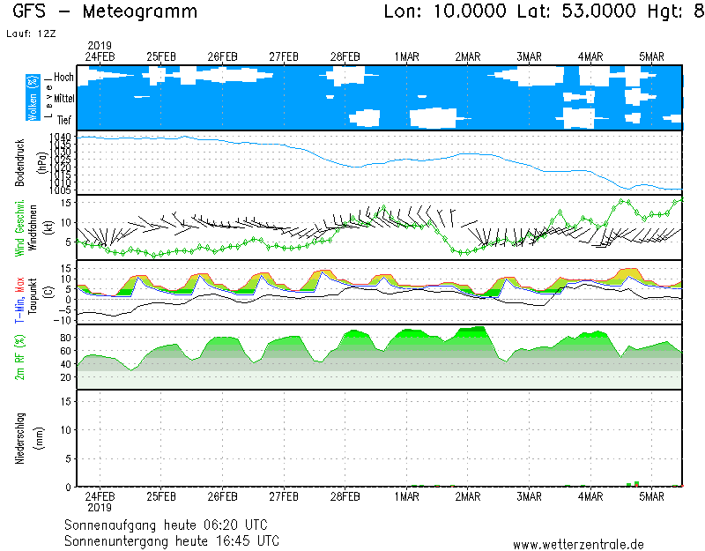This screenshot has height=551, width=705.
Task: Select the 1MAR date on bottom axis
Action: pyautogui.click(x=406, y=496)
